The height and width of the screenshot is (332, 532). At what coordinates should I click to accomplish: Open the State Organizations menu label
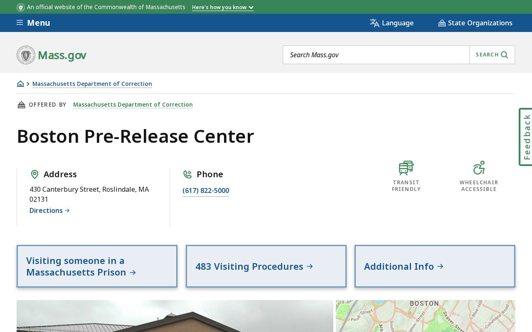click(x=480, y=23)
